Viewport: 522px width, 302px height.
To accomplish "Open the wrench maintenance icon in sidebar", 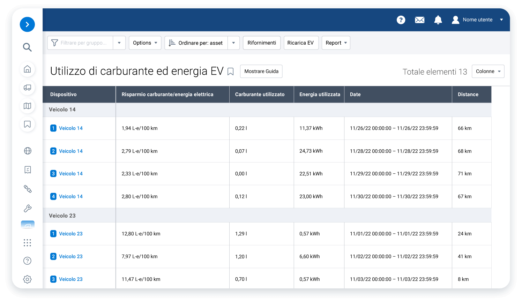I will click(x=27, y=209).
